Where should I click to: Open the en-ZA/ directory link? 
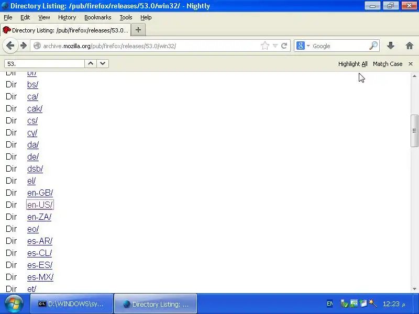39,217
